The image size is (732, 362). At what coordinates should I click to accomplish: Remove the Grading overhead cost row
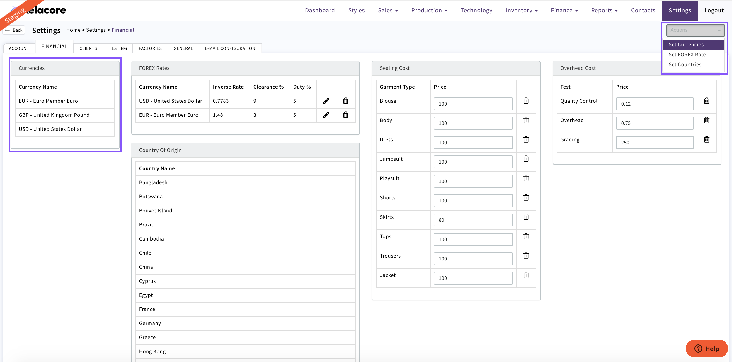pyautogui.click(x=707, y=140)
